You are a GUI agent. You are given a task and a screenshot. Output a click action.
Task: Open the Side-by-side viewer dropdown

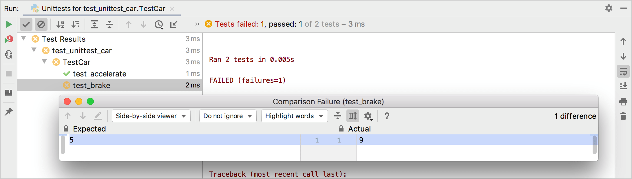pyautogui.click(x=151, y=116)
